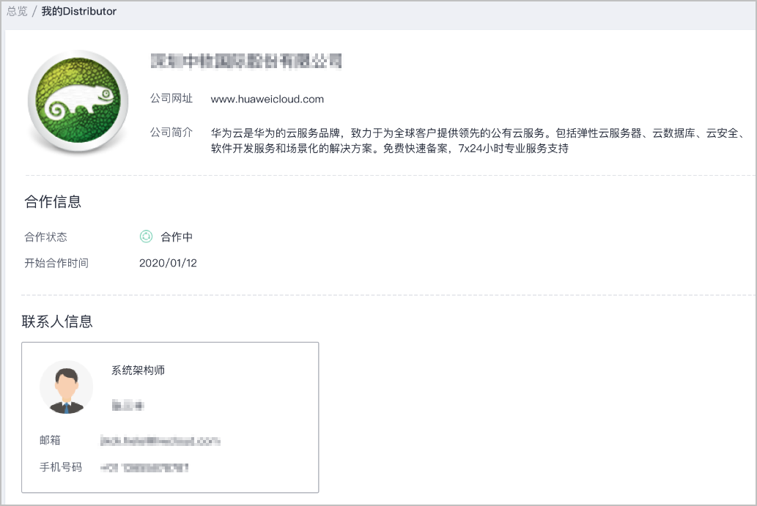The height and width of the screenshot is (506, 757).
Task: Click the 手机号码 label
Action: (60, 467)
